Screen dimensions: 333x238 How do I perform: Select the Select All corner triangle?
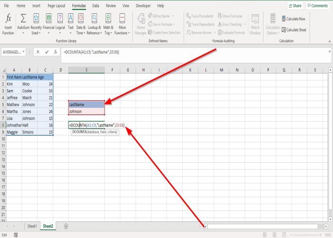coord(4,70)
